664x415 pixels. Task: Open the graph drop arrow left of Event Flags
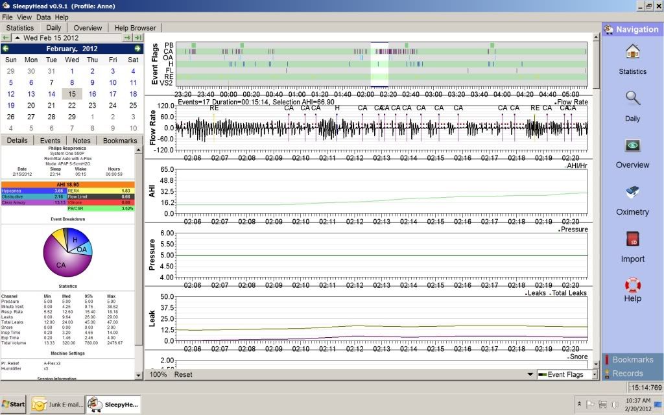[x=530, y=374]
